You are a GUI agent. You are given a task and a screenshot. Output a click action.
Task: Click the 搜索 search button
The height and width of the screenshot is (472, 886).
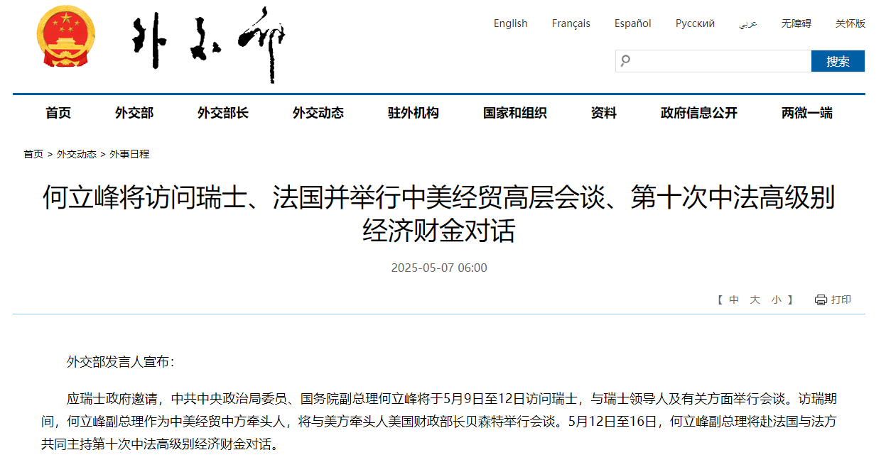click(x=838, y=61)
